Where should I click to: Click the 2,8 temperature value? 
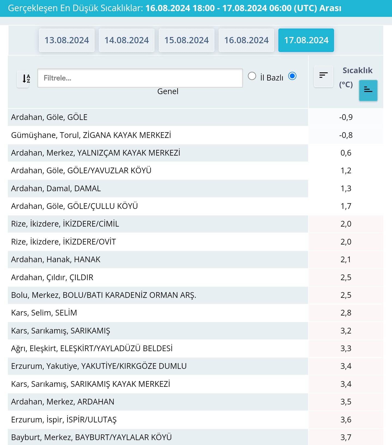click(x=346, y=313)
